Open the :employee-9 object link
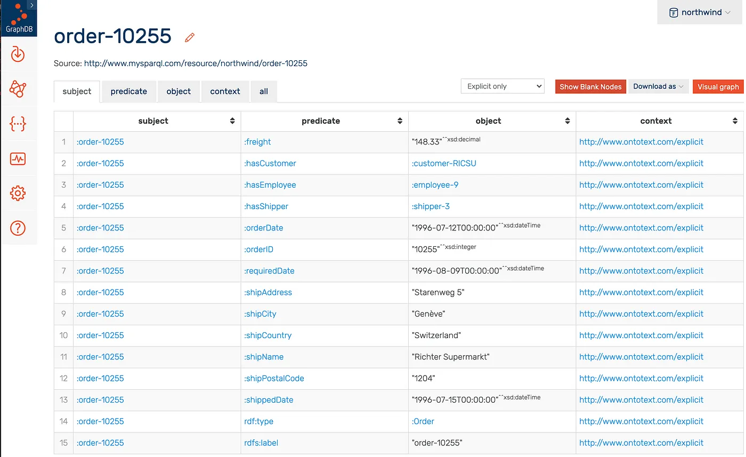The image size is (746, 457). click(435, 185)
